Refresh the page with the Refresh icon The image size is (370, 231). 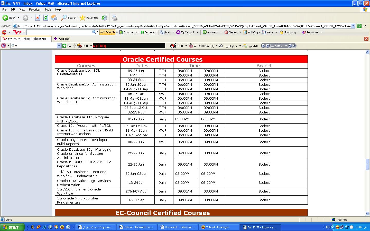click(46, 18)
